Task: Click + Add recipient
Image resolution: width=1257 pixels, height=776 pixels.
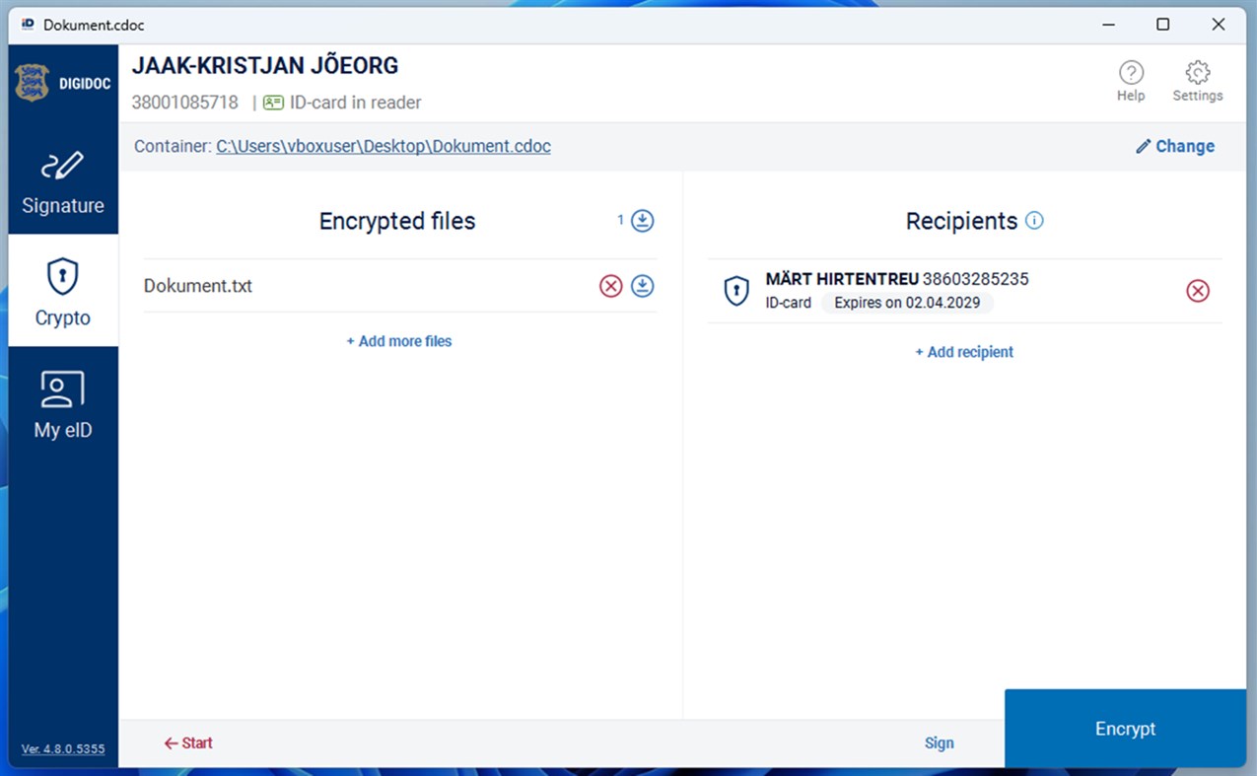Action: (964, 352)
